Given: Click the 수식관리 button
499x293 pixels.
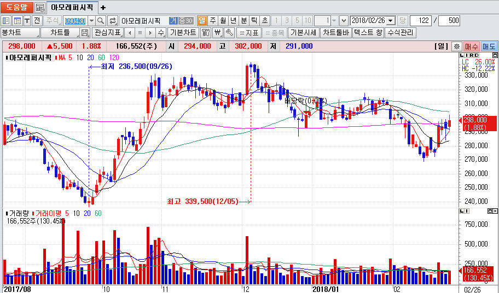Looking at the screenshot, I should 401,33.
